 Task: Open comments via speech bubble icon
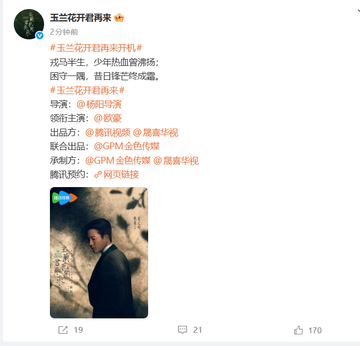[183, 330]
